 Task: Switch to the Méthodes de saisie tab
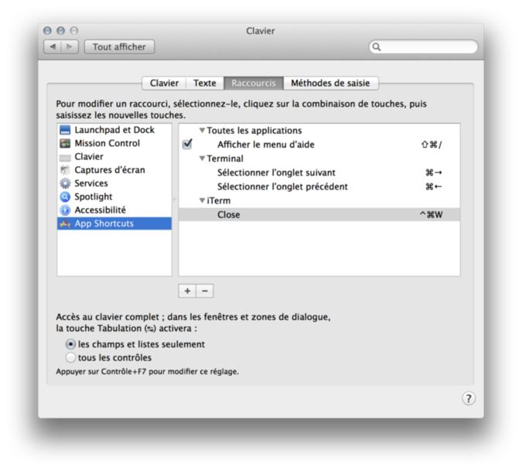[x=330, y=84]
